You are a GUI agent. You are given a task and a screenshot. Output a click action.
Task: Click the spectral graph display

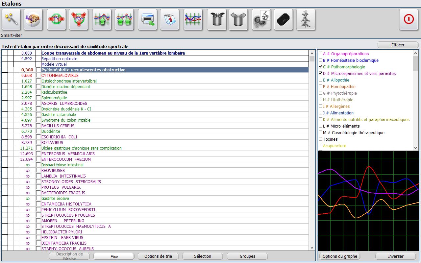click(368, 201)
